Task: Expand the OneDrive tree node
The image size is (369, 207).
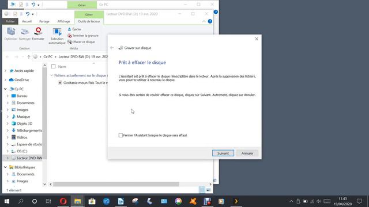Action: (5, 80)
